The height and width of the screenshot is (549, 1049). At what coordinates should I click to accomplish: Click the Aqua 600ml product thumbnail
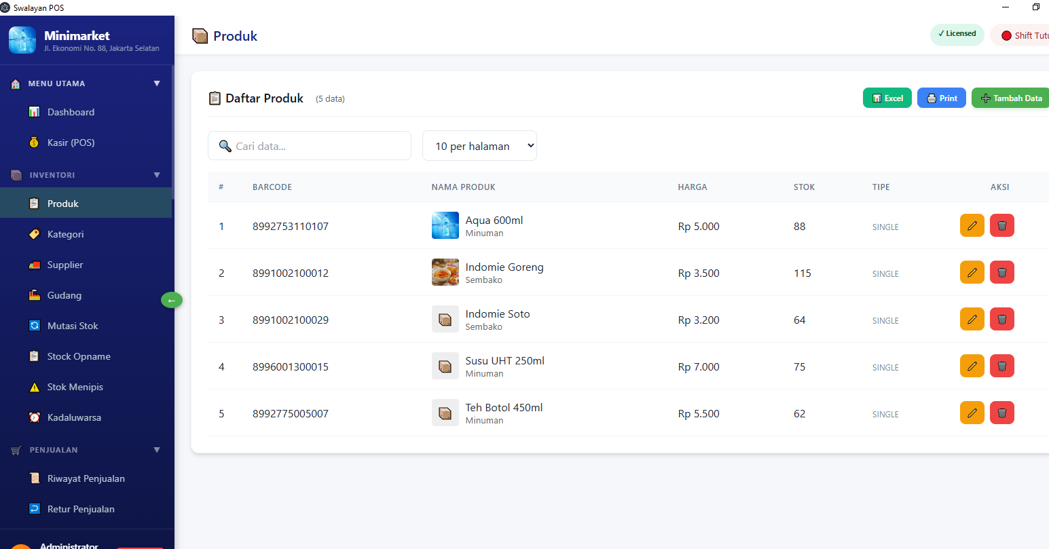[x=445, y=225]
